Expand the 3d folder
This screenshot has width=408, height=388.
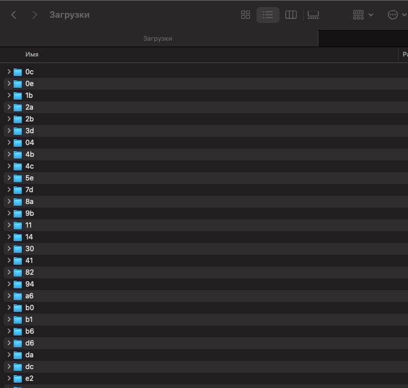click(9, 131)
